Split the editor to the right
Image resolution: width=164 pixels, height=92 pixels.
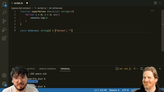click(155, 3)
